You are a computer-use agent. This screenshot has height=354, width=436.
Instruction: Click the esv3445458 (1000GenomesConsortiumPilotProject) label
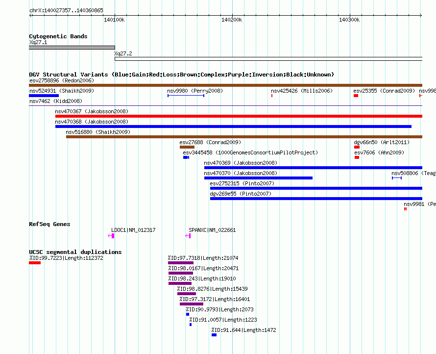click(250, 153)
